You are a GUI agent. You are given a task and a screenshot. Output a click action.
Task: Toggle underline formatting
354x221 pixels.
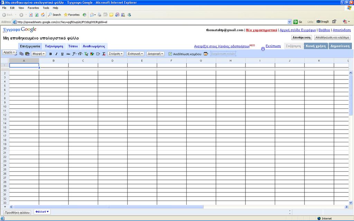point(62,54)
